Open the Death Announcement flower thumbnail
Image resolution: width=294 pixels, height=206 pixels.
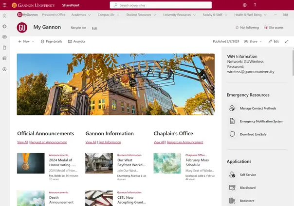31,198
